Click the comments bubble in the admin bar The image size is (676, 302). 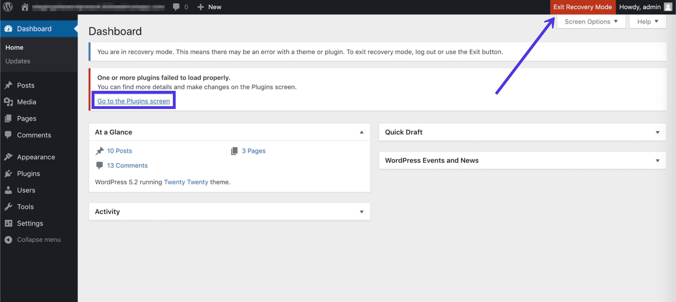pyautogui.click(x=176, y=7)
